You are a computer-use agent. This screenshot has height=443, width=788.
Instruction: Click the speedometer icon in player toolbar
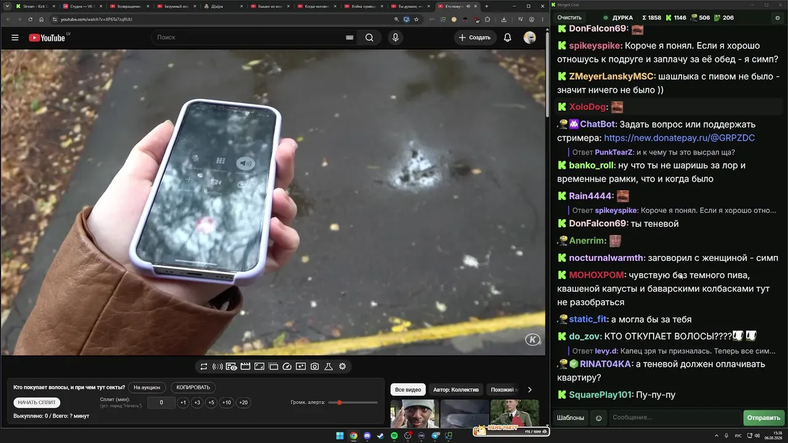coord(287,367)
